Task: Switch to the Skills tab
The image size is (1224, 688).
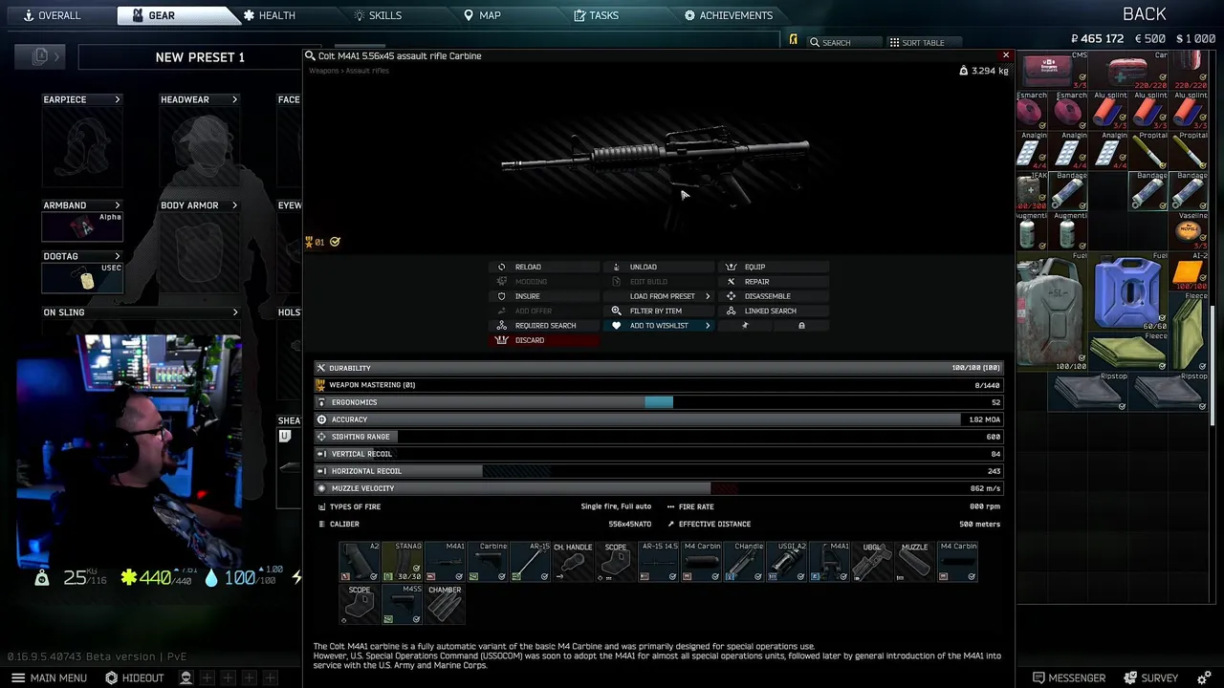Action: coord(378,15)
